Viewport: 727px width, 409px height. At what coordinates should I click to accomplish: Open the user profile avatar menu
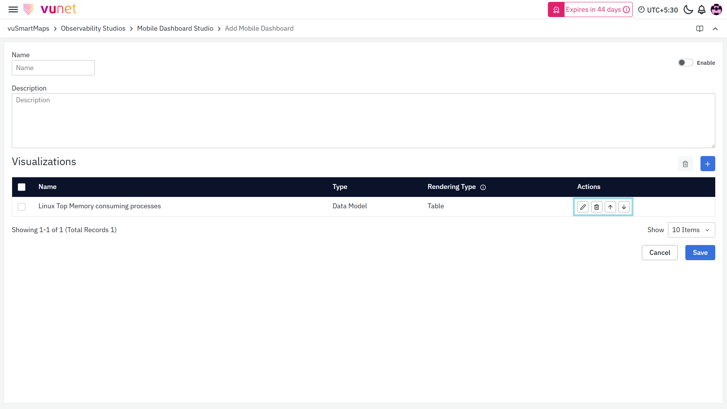pyautogui.click(x=716, y=10)
